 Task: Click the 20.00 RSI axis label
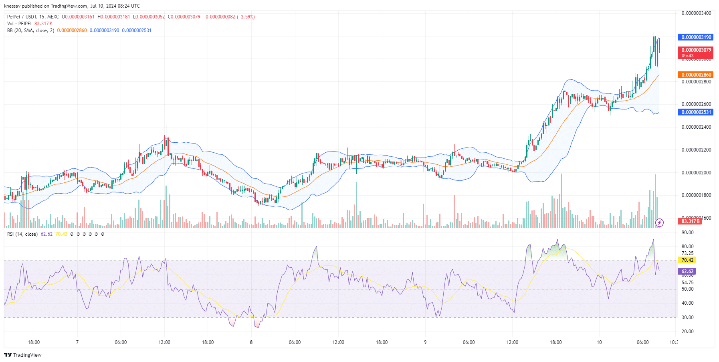[687, 332]
